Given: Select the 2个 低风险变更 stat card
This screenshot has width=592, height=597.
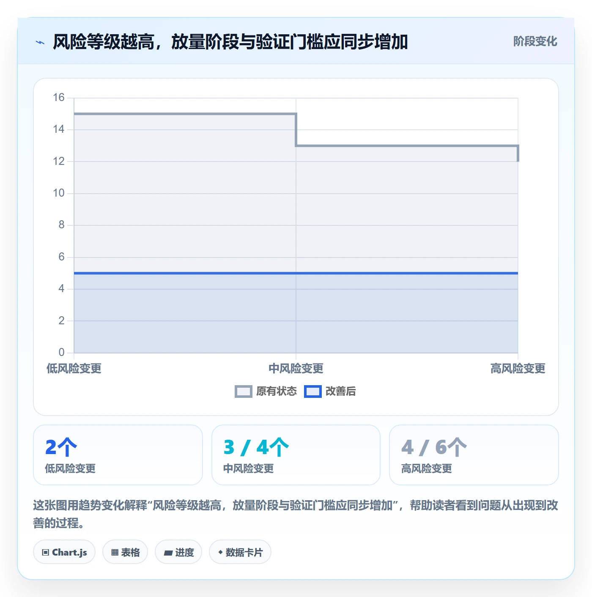Looking at the screenshot, I should 118,455.
